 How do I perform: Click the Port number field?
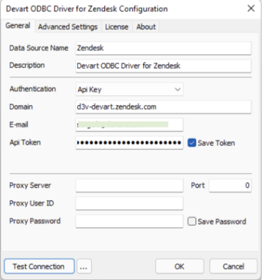(x=230, y=186)
